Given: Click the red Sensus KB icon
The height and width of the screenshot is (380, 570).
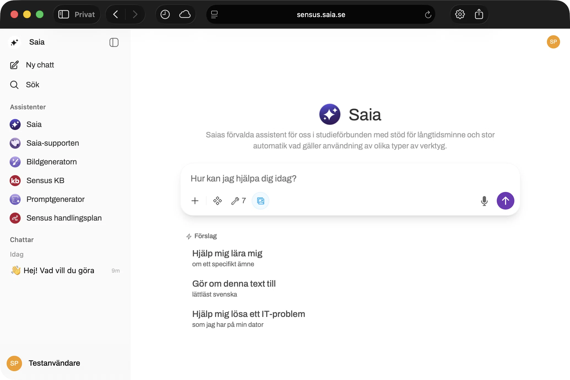Looking at the screenshot, I should [15, 181].
